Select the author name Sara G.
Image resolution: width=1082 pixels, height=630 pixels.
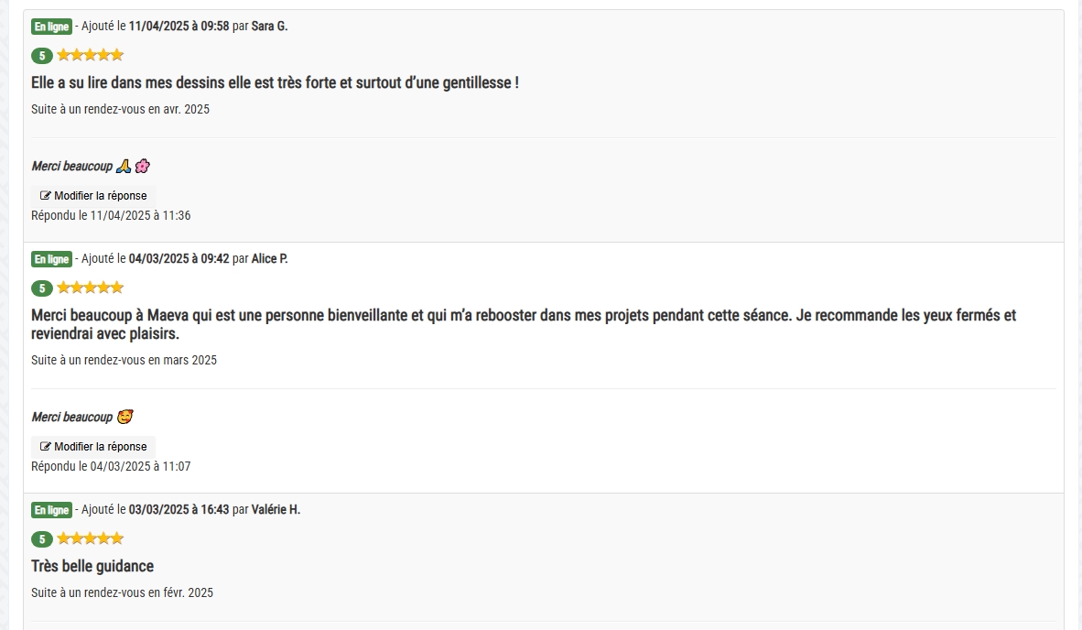[x=269, y=27]
